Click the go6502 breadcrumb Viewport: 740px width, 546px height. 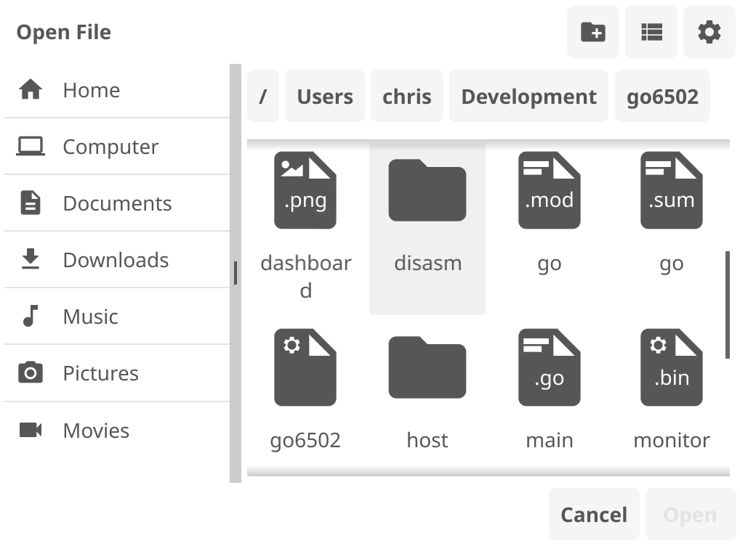pos(662,96)
